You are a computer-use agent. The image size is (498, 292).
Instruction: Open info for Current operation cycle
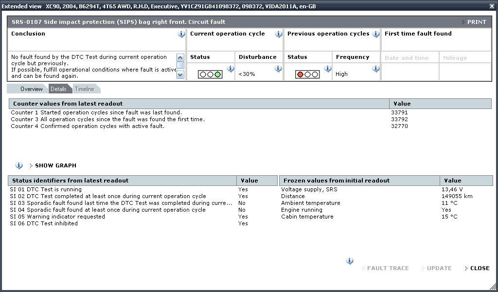pyautogui.click(x=279, y=34)
